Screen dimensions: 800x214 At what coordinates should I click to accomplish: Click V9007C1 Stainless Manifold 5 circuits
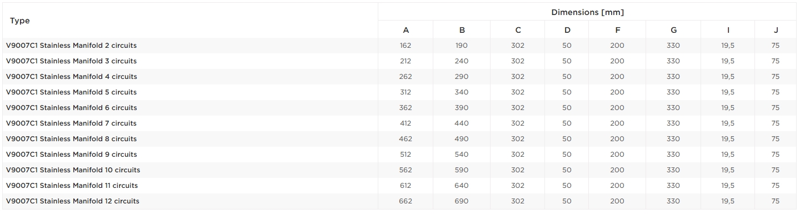(71, 92)
